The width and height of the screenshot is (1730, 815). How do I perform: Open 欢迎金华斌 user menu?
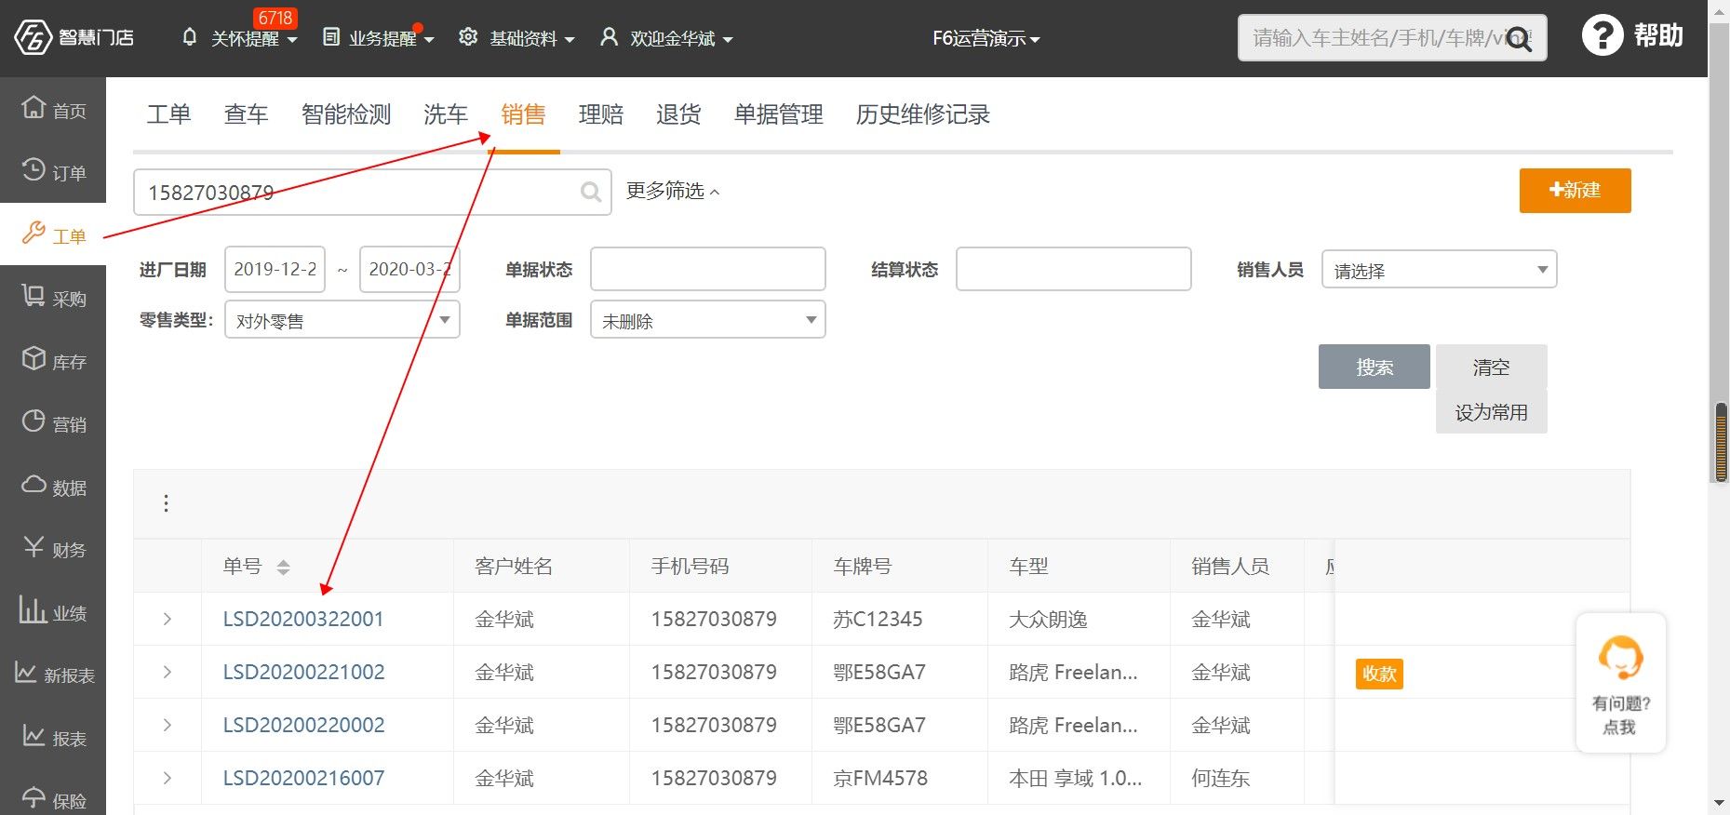[x=666, y=38]
